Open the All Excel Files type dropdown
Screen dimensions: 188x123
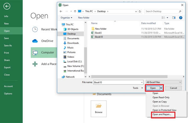click(164, 82)
